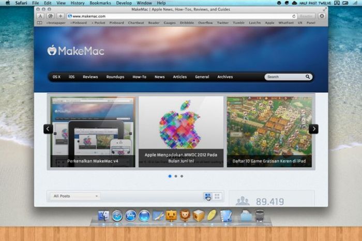362x241 pixels.
Task: Click the 89.419 followers count
Action: coord(270,202)
